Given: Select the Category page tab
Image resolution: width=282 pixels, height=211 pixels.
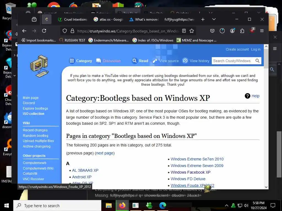Looking at the screenshot, I should [x=81, y=61].
